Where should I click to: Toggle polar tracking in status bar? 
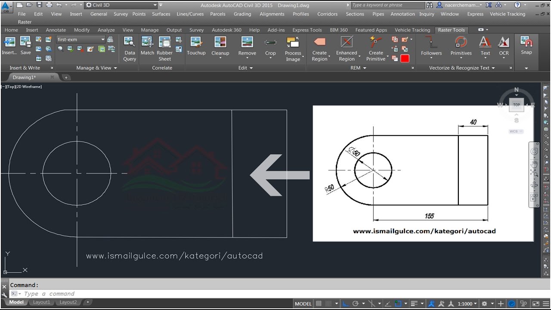point(356,304)
